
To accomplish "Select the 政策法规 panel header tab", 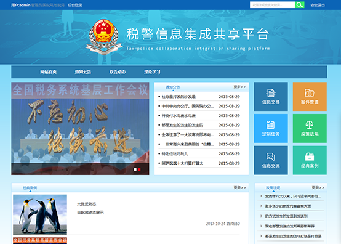I will 273,188.
